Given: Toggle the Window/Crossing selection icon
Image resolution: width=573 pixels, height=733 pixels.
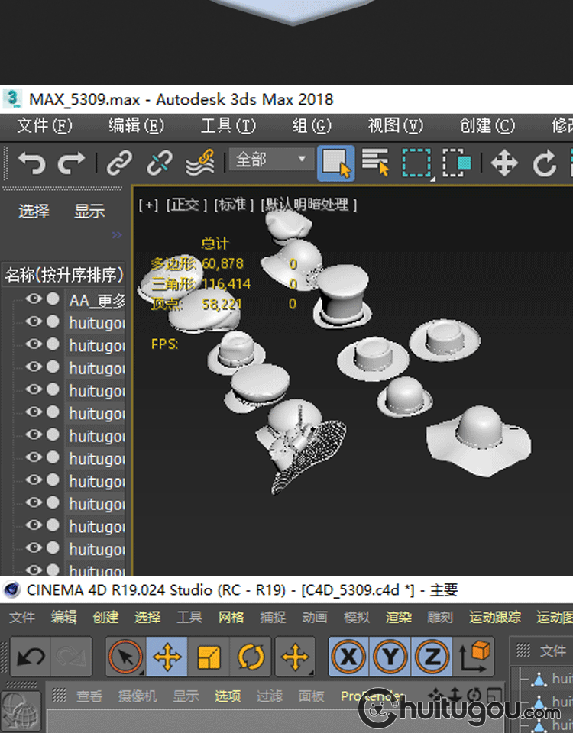Looking at the screenshot, I should (x=457, y=163).
